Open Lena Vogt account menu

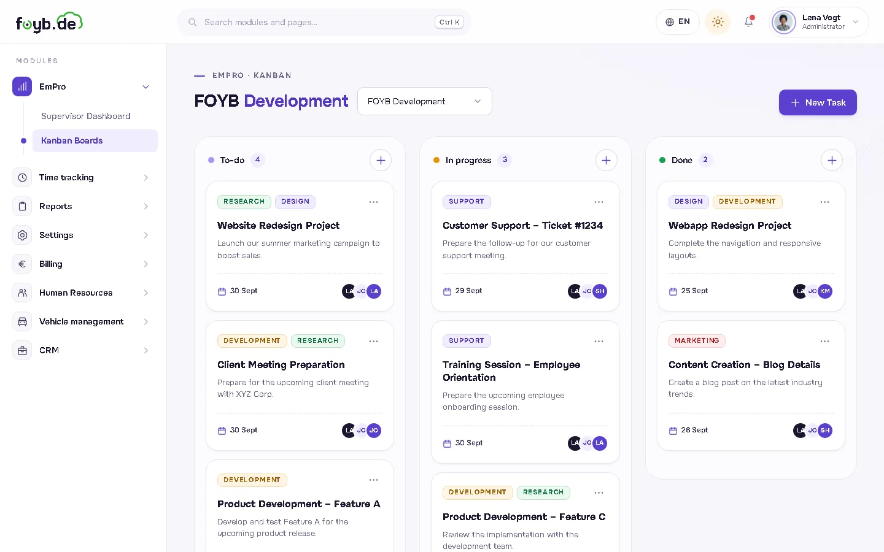click(x=820, y=22)
